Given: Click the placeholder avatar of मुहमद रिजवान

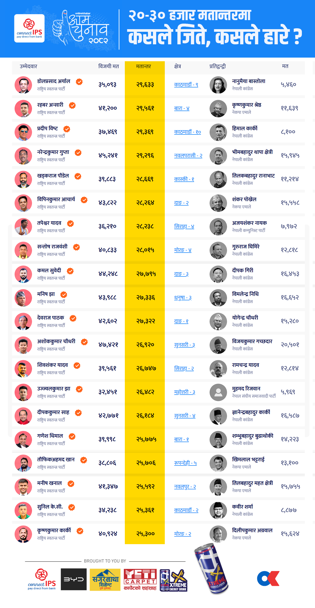Looking at the screenshot, I should click(x=218, y=393).
